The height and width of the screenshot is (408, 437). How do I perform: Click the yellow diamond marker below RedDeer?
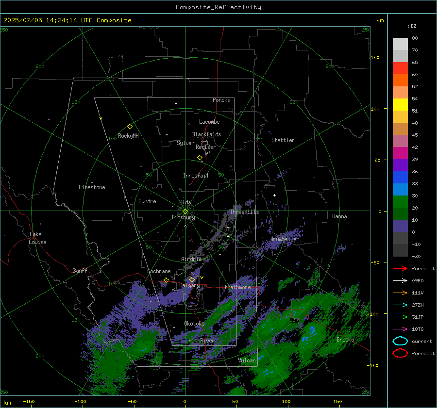[200, 158]
